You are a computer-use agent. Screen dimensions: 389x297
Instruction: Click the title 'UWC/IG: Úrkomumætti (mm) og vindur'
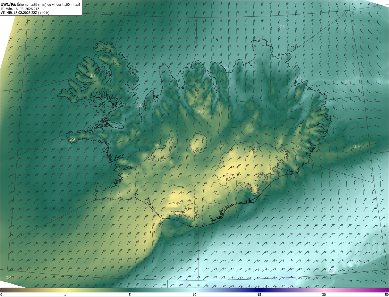[41, 4]
